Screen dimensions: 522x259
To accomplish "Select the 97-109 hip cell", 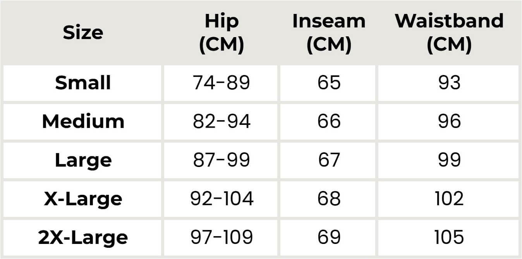I will point(222,237).
